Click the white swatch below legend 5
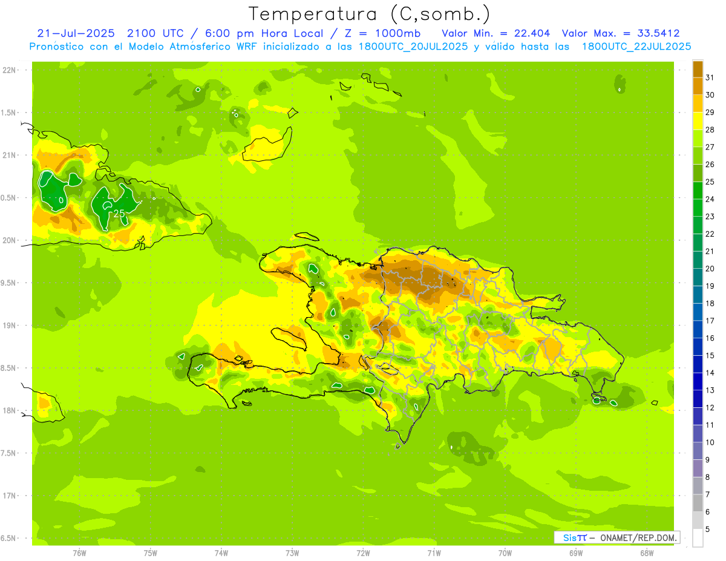The height and width of the screenshot is (561, 726). [698, 538]
